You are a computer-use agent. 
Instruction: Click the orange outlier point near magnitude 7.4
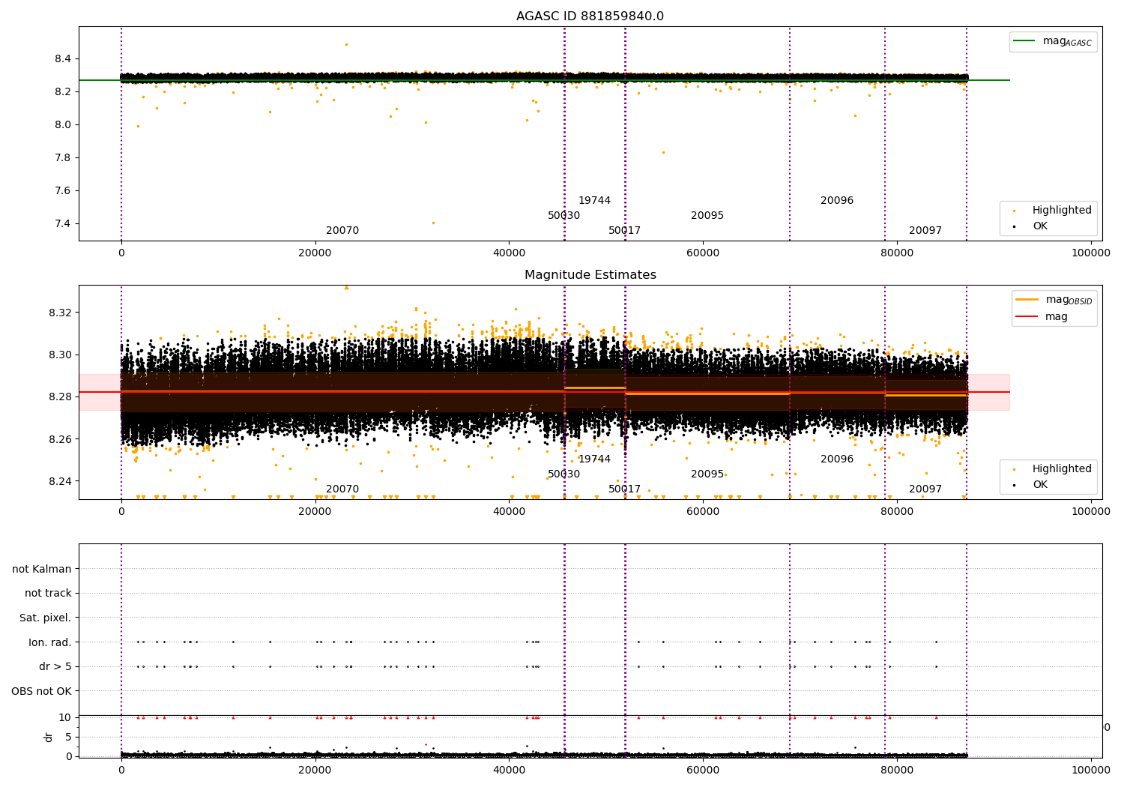click(x=432, y=223)
